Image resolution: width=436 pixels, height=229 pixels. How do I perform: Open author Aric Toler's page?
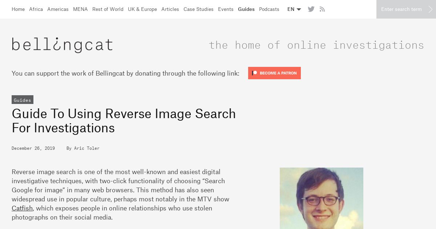tap(87, 148)
